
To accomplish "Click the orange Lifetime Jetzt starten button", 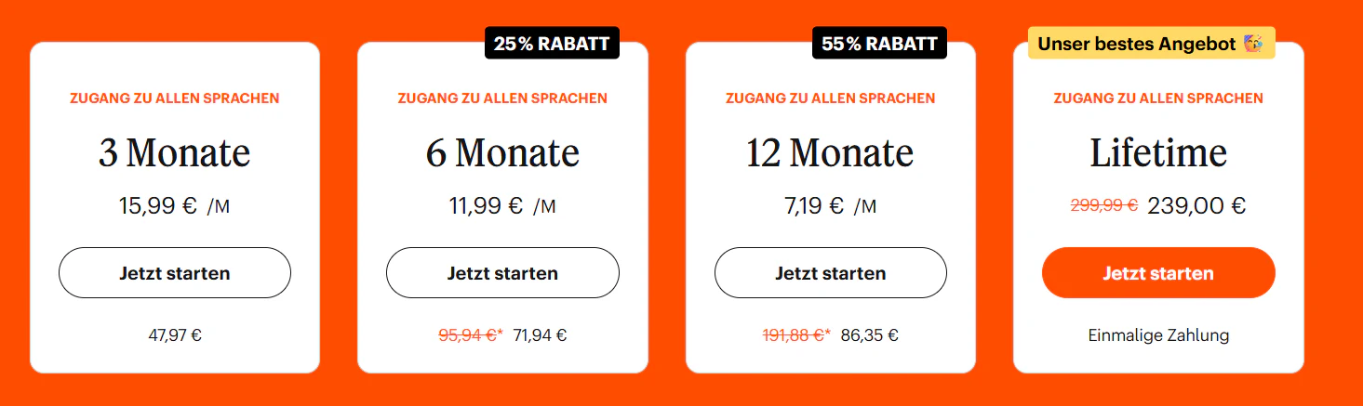I will point(1158,273).
